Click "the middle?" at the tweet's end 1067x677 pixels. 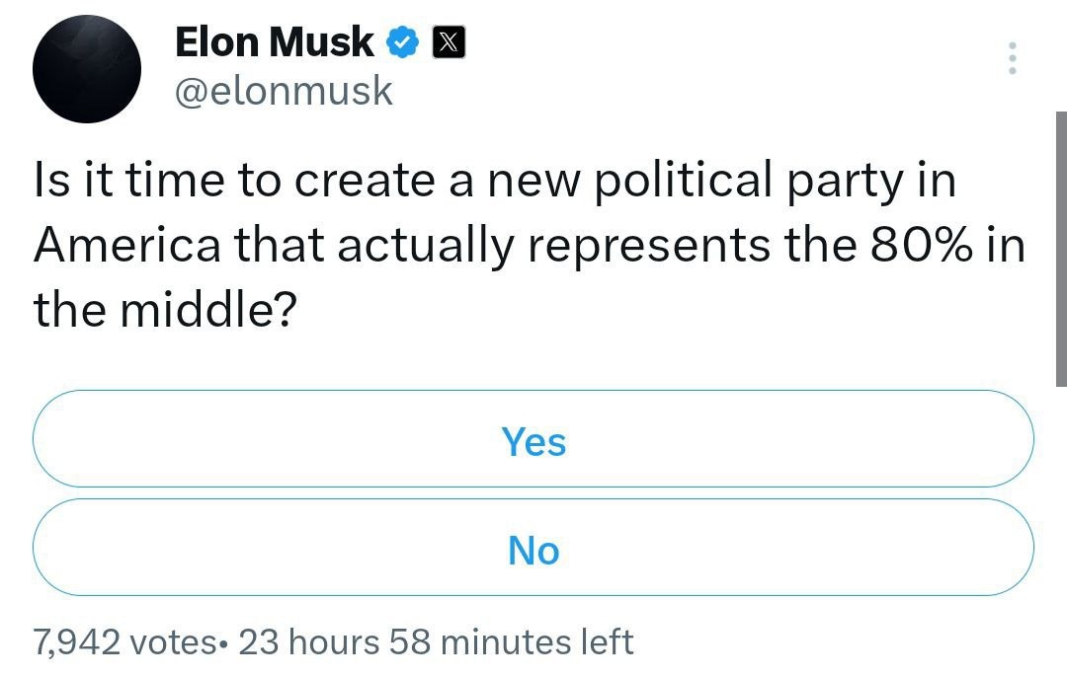click(x=166, y=309)
